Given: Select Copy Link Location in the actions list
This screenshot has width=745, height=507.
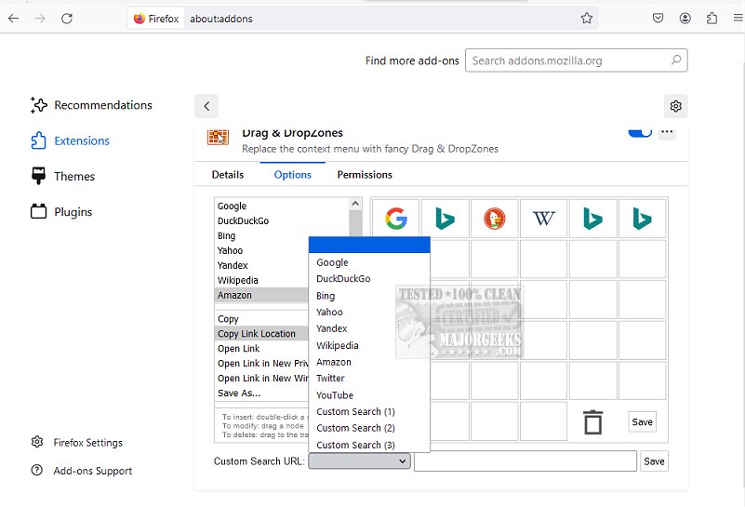Looking at the screenshot, I should tap(261, 334).
